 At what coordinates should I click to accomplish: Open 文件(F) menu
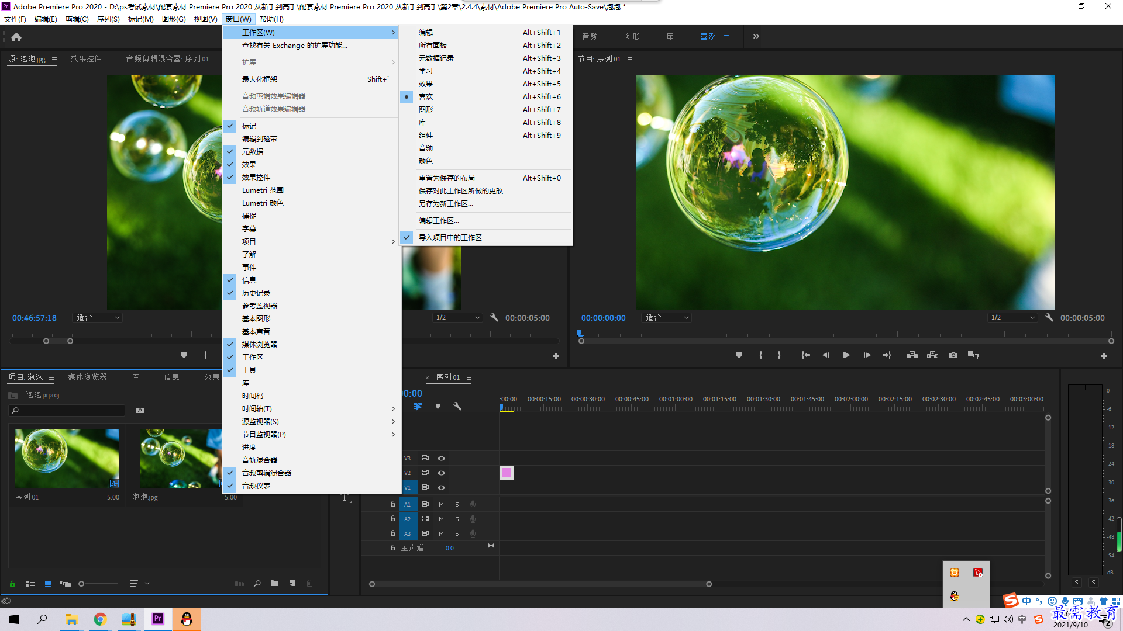pos(15,19)
